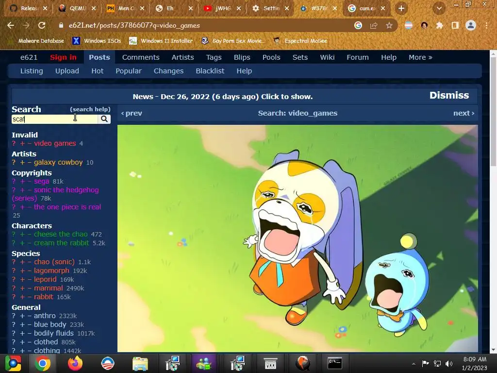Go to the prev post
The image size is (497, 373).
click(x=132, y=113)
